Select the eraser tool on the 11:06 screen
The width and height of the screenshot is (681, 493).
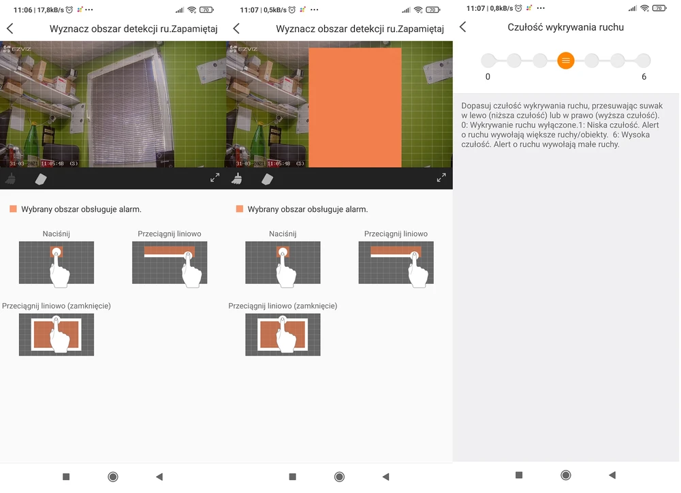(x=41, y=178)
